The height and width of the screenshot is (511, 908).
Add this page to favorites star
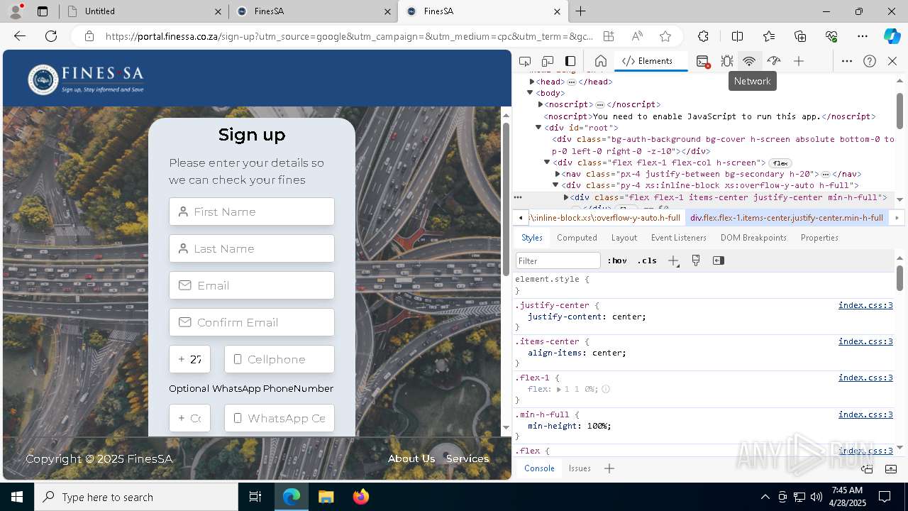[665, 36]
